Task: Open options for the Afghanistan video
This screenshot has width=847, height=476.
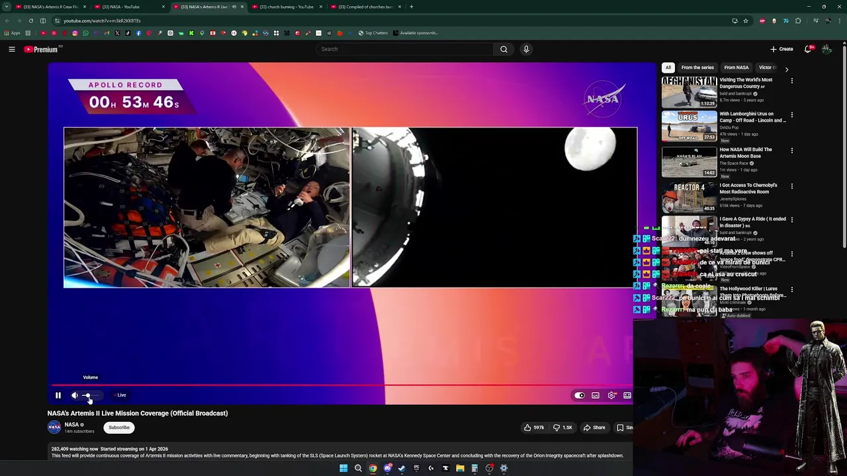Action: (x=792, y=81)
